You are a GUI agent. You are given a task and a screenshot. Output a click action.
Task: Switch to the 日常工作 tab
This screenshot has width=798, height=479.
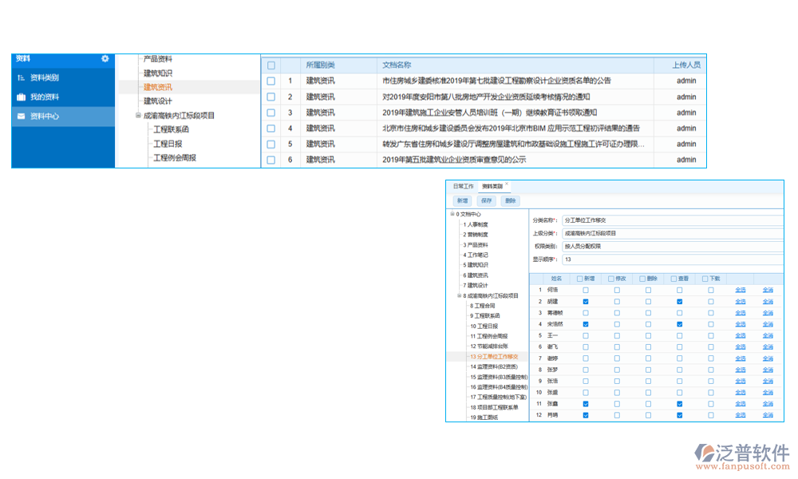click(464, 186)
